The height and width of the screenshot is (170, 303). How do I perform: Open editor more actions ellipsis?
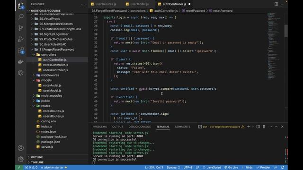coord(282,4)
